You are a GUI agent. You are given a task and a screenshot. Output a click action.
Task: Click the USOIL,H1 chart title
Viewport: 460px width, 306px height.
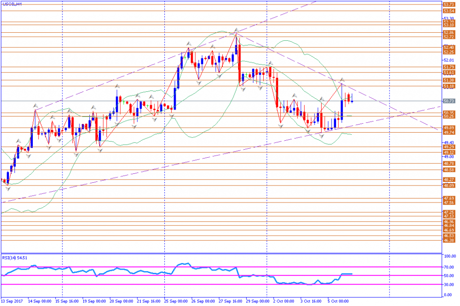[x=12, y=4]
